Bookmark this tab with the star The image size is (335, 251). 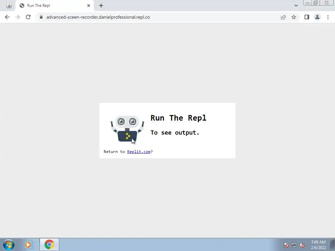[294, 17]
